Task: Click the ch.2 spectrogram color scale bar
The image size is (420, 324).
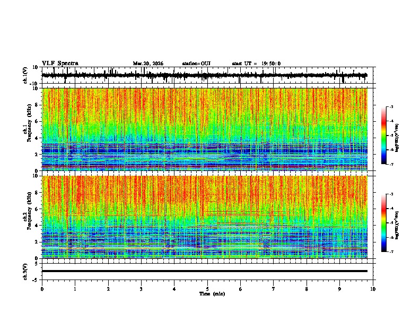Action: click(384, 223)
